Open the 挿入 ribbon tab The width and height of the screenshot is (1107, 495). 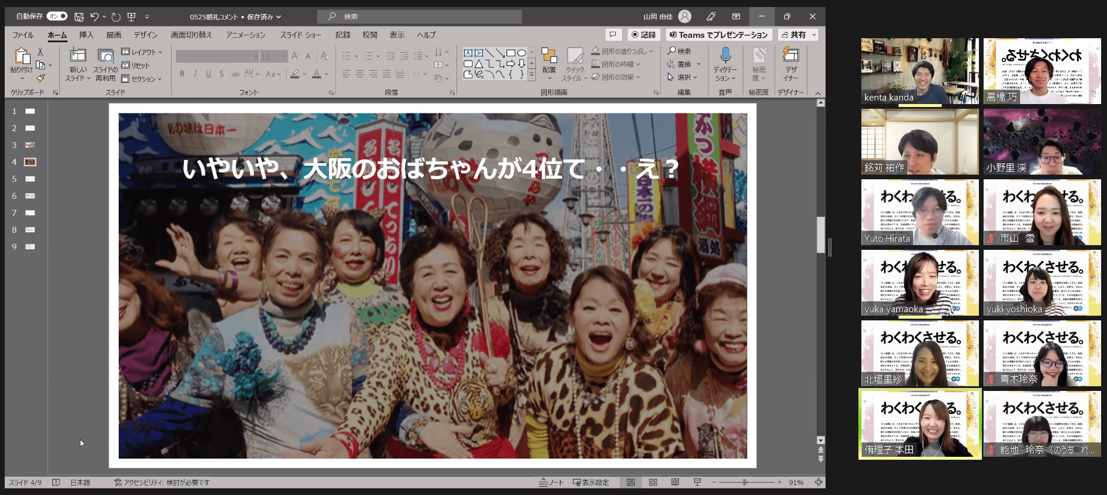[x=86, y=35]
